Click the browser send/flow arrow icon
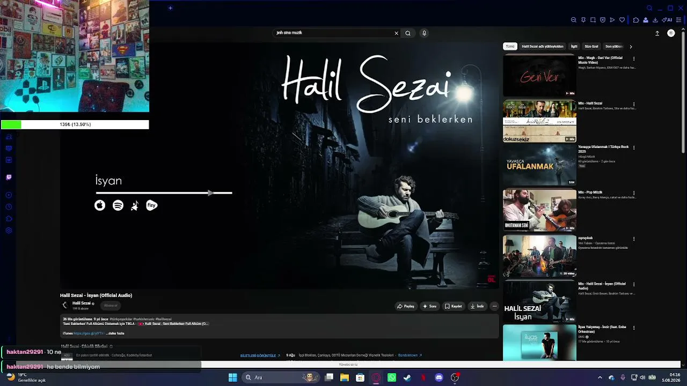This screenshot has height=386, width=687. pos(612,20)
